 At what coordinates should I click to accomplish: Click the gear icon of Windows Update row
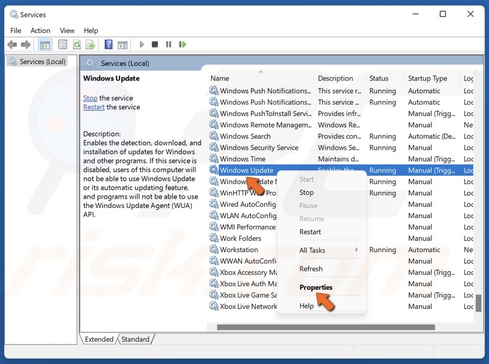[214, 170]
